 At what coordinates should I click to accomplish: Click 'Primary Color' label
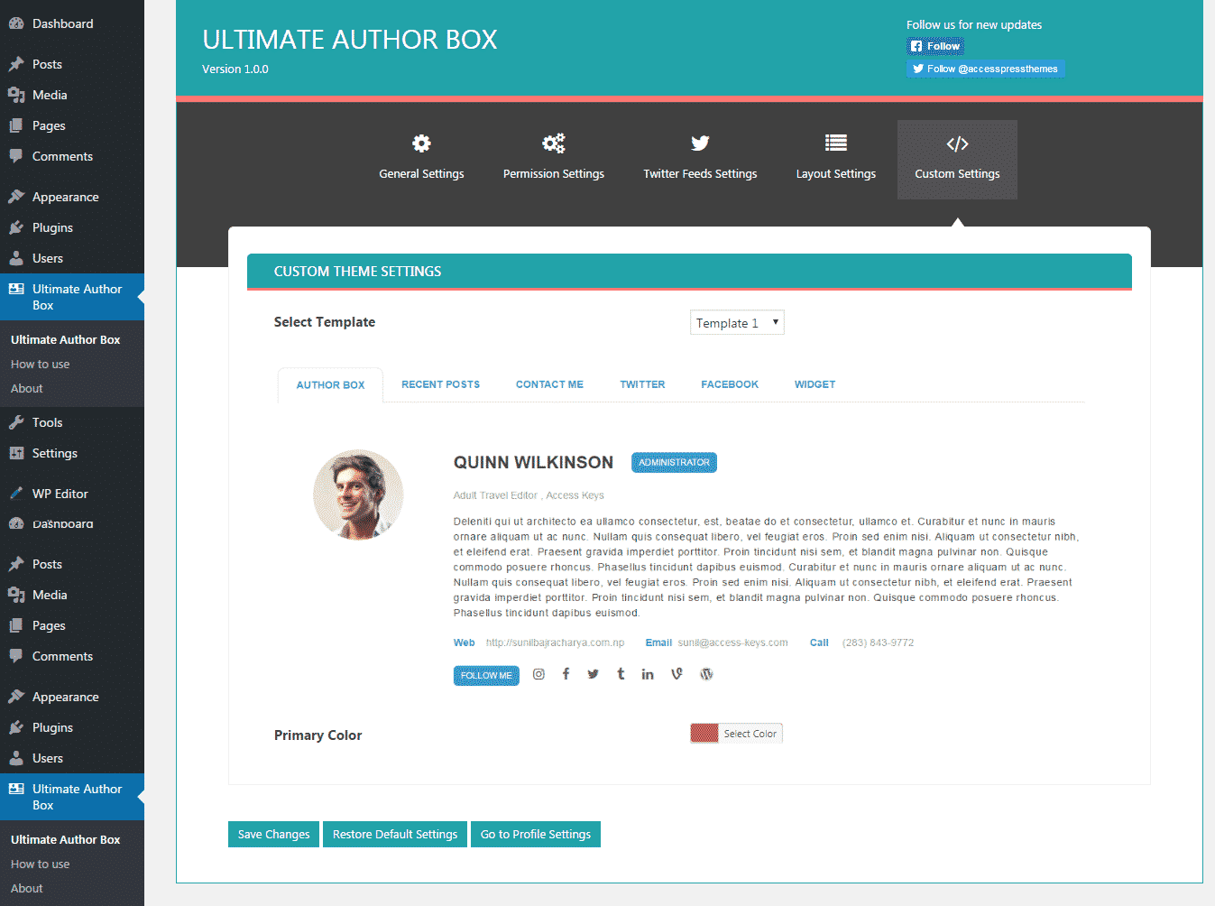(318, 735)
